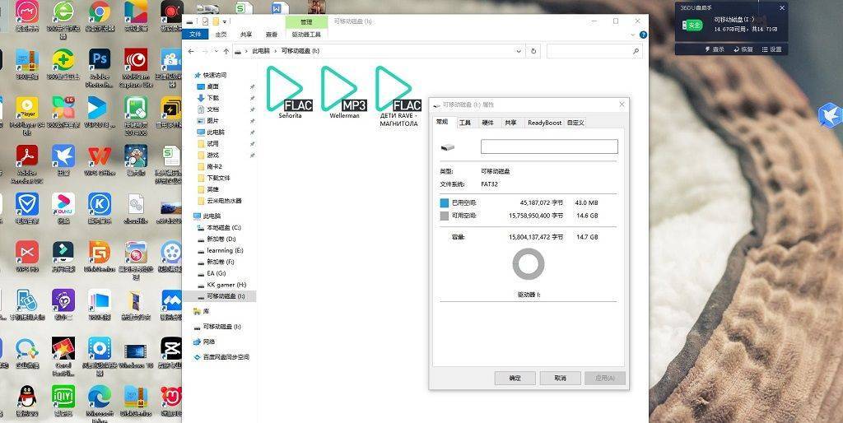Viewport: 843px width, 423px height.
Task: Open the WPS Office desktop icon
Action: (100, 156)
